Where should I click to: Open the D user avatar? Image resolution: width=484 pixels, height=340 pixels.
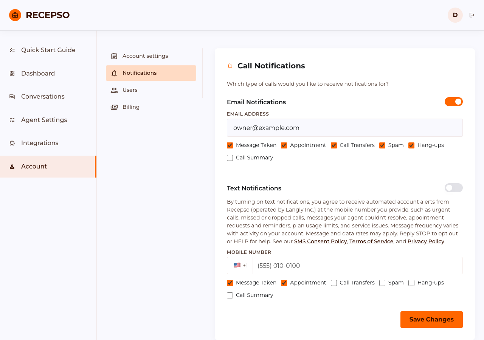[x=455, y=15]
